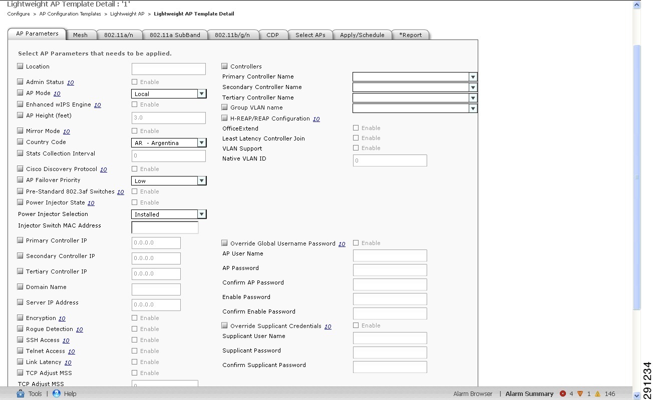Check the Location parameter checkbox

[20, 65]
